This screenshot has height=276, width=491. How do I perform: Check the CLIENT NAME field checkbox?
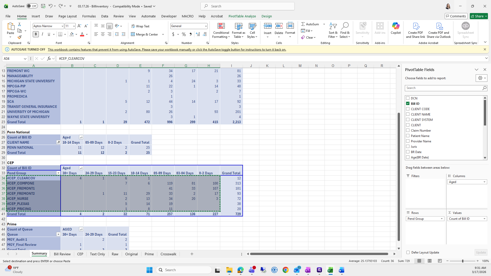click(408, 114)
